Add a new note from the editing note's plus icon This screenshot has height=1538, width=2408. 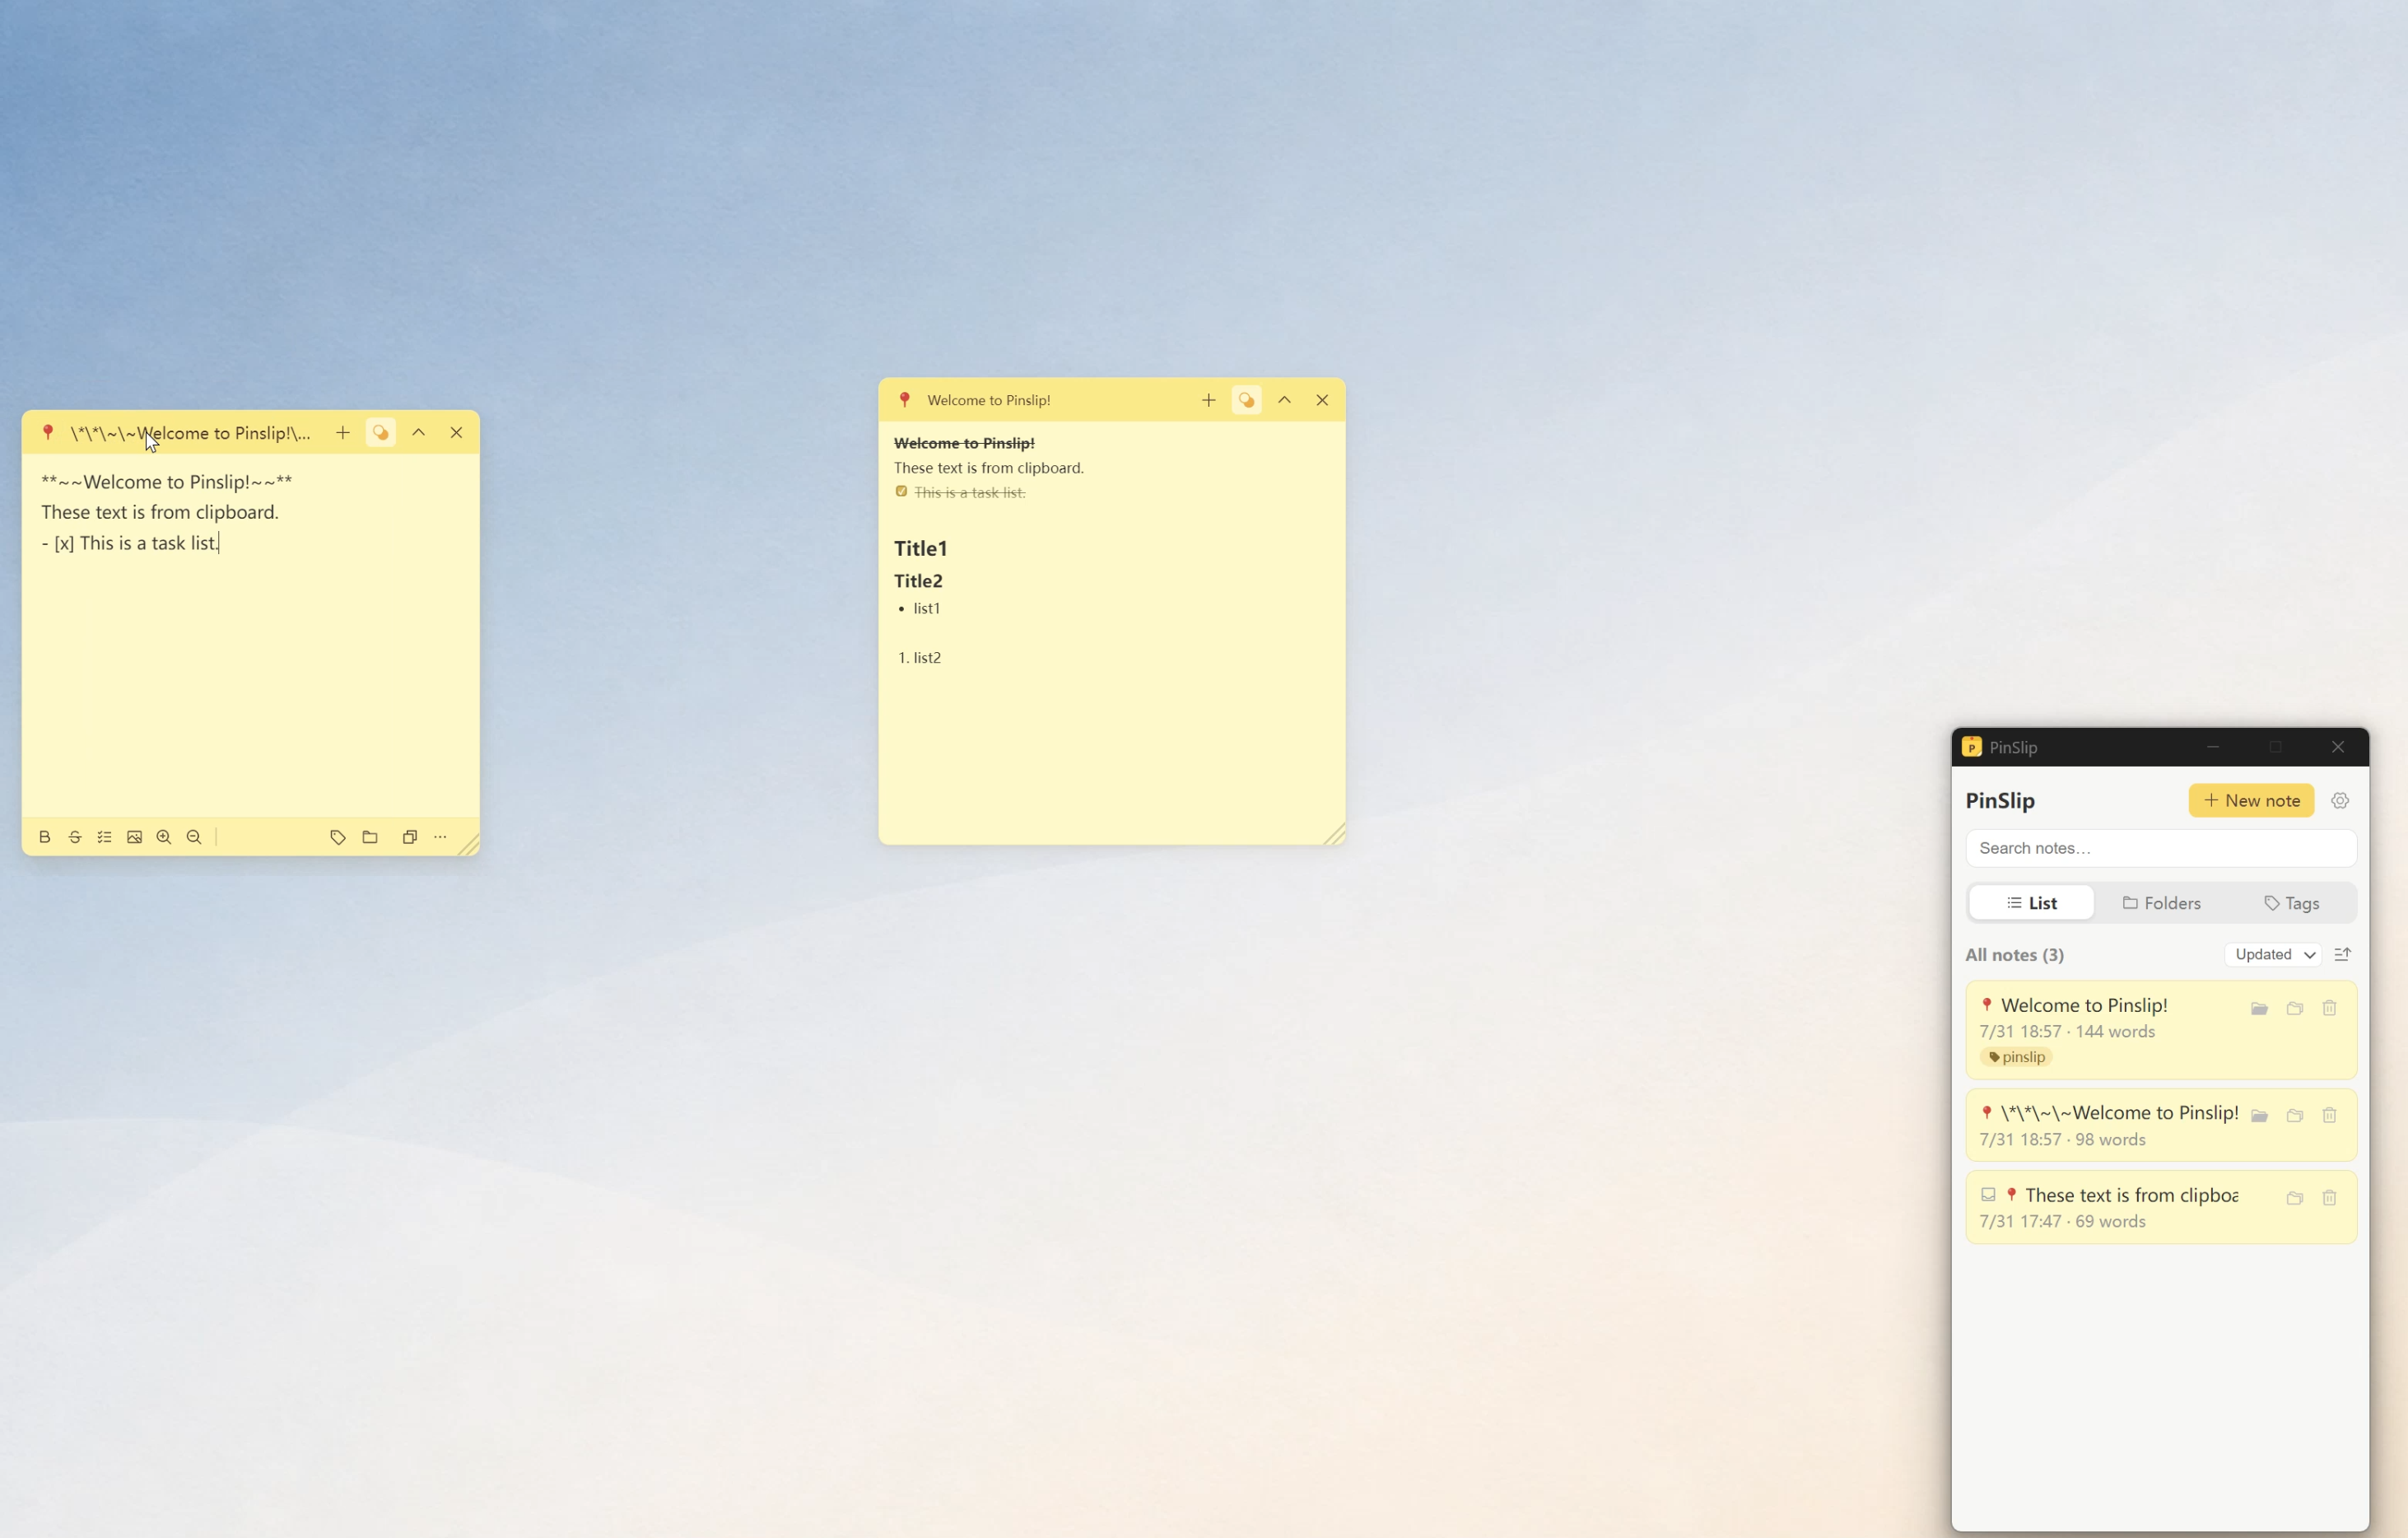point(343,433)
